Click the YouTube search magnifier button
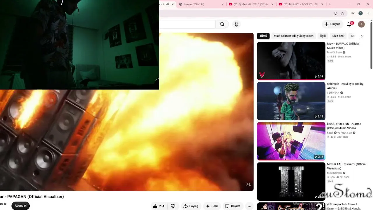 coord(222,24)
